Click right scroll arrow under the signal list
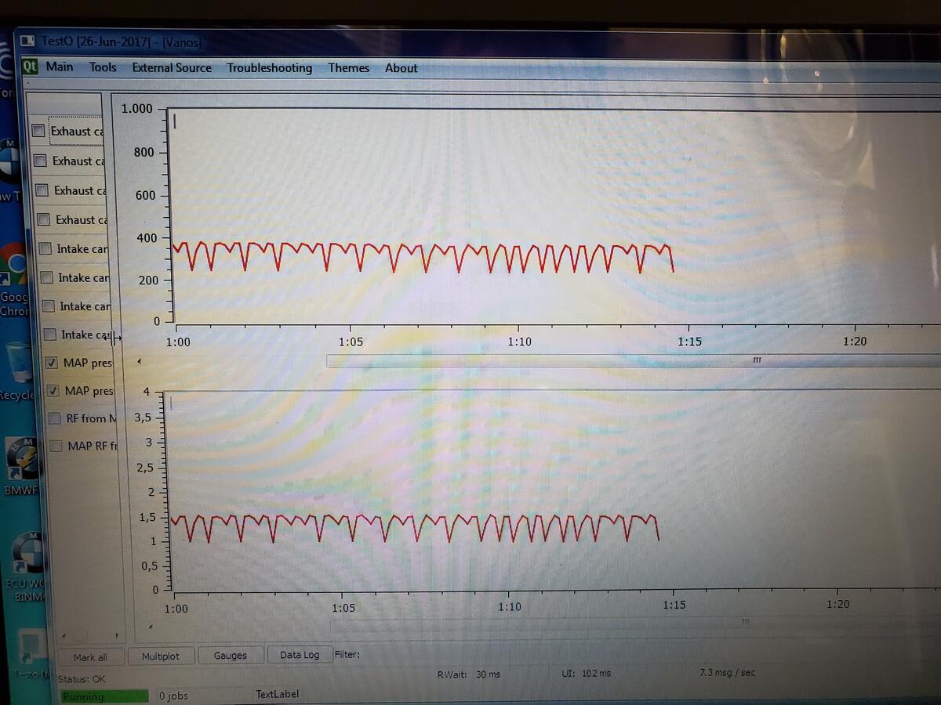The image size is (941, 705). [117, 635]
